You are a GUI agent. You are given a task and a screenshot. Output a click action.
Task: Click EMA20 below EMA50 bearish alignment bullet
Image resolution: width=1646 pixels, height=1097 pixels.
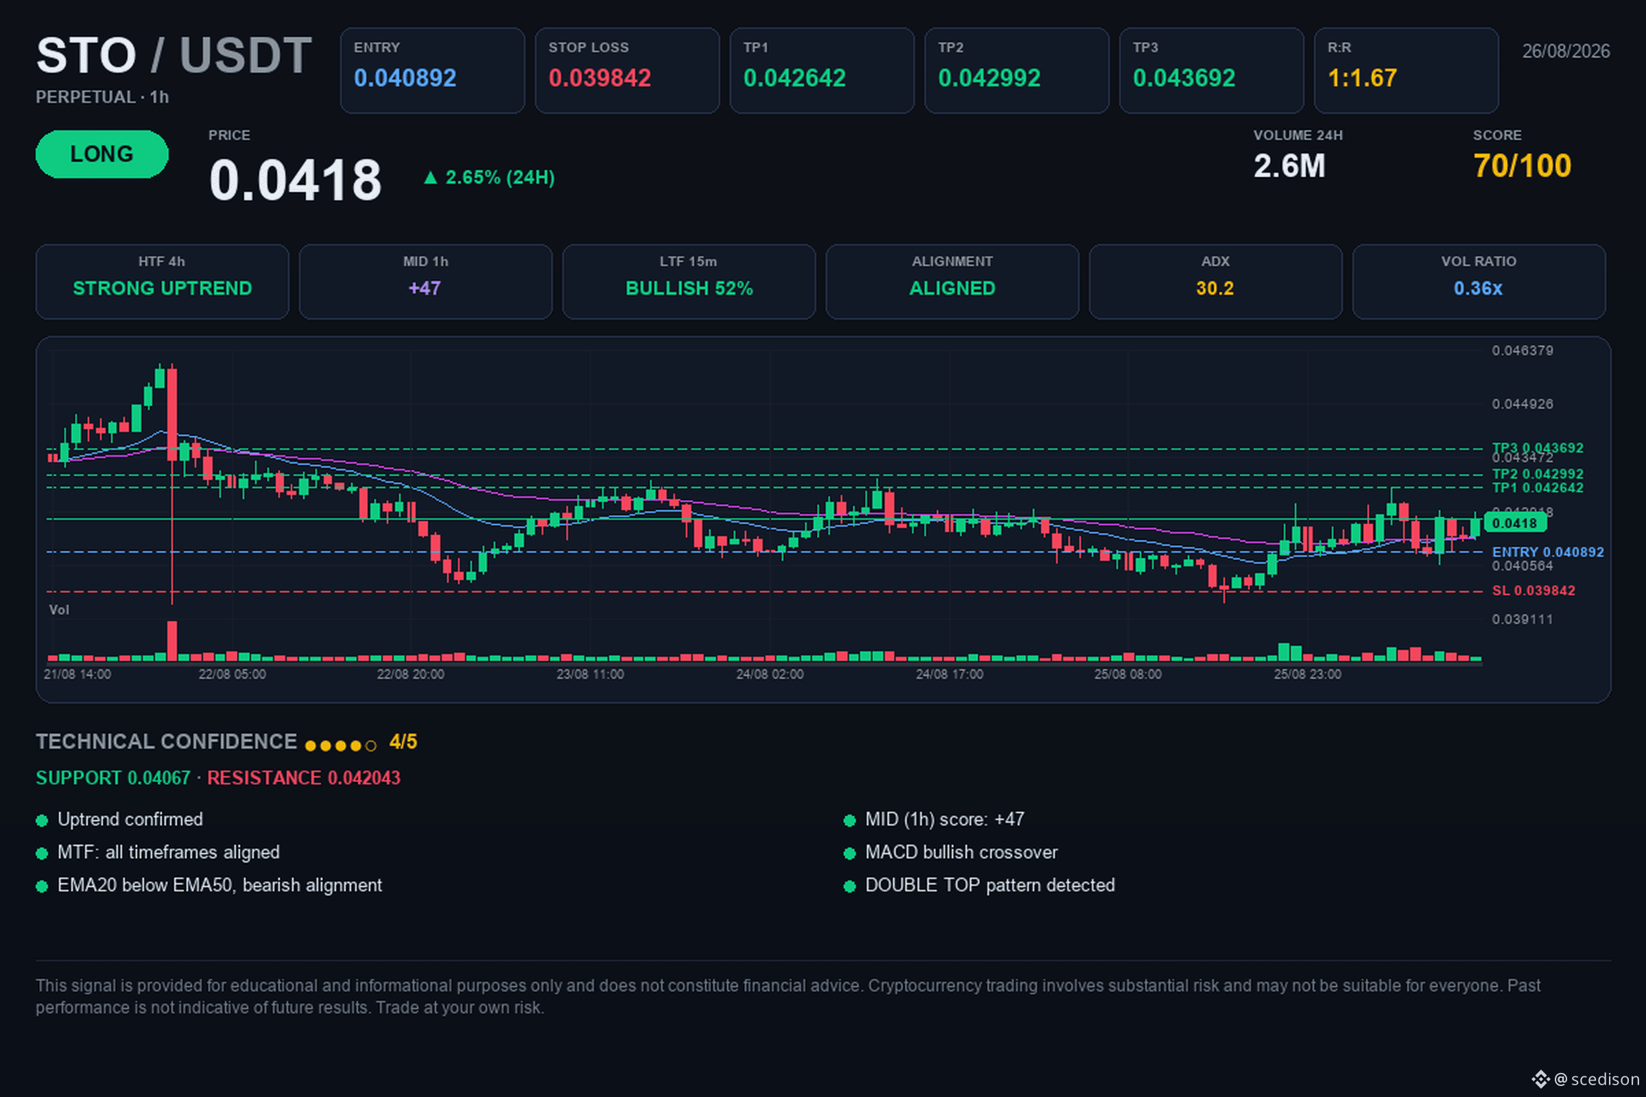(209, 885)
